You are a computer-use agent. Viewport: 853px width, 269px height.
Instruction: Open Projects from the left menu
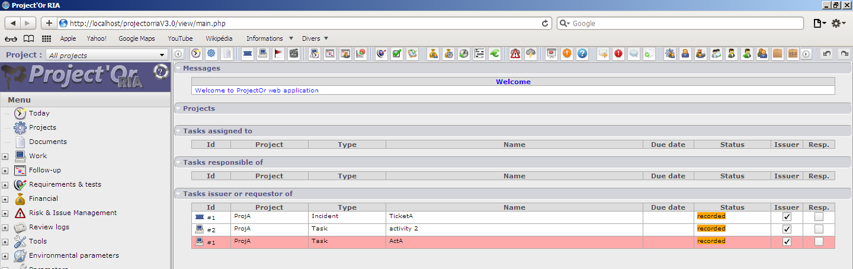click(42, 127)
